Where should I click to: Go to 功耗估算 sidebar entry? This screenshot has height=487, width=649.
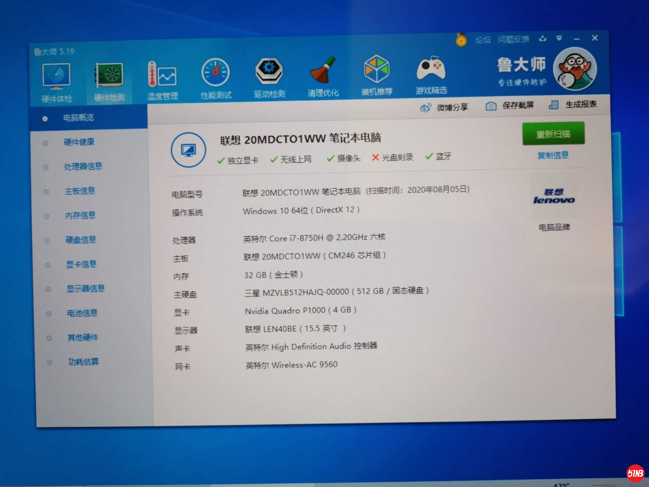pyautogui.click(x=83, y=362)
